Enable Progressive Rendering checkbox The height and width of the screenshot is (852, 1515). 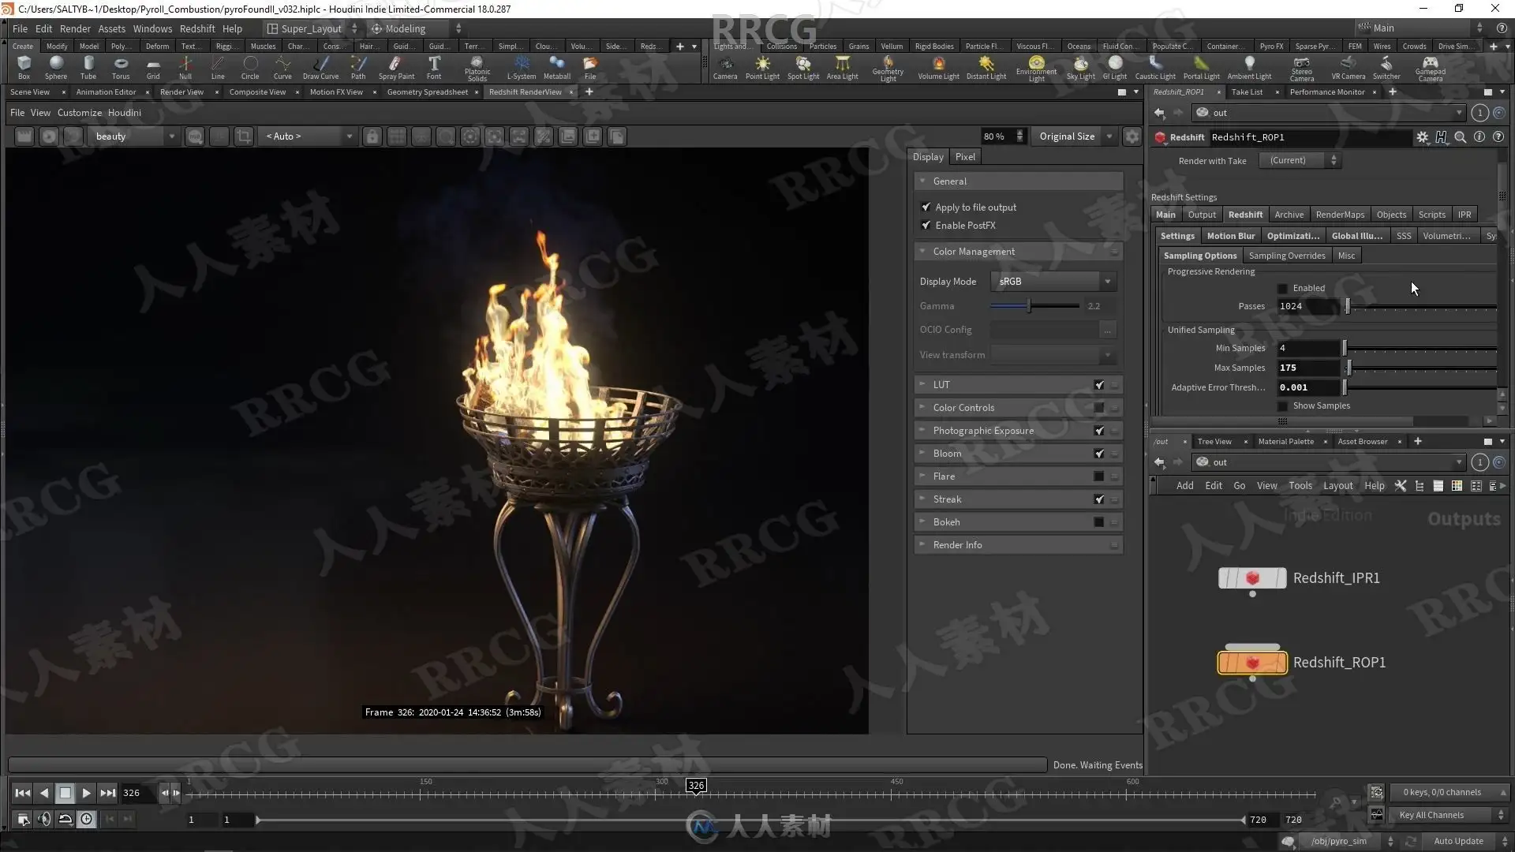(1282, 289)
